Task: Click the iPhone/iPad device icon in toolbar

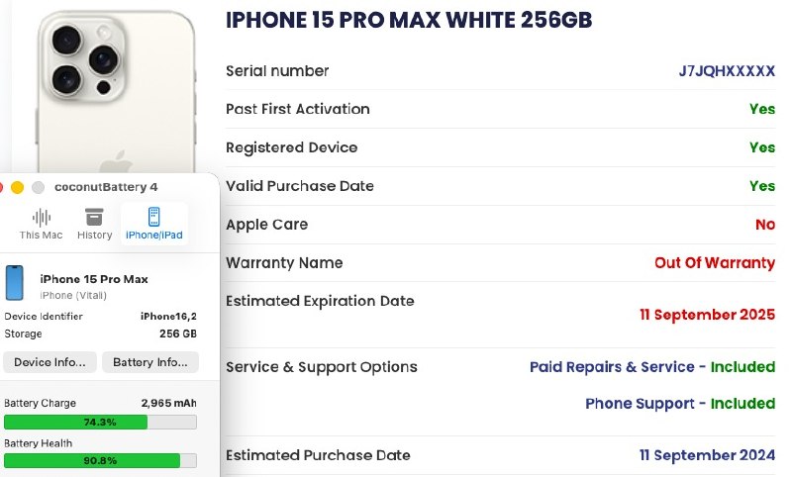Action: click(154, 217)
